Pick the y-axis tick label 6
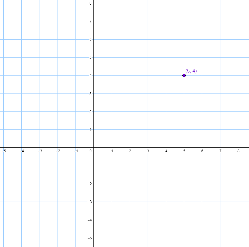This screenshot has height=247, width=249. pyautogui.click(x=90, y=40)
